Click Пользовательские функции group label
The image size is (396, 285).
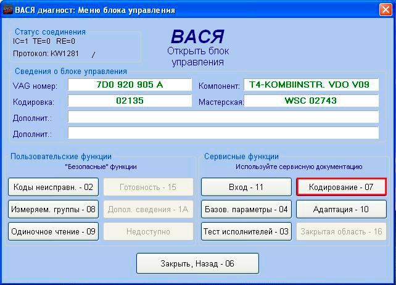point(61,157)
